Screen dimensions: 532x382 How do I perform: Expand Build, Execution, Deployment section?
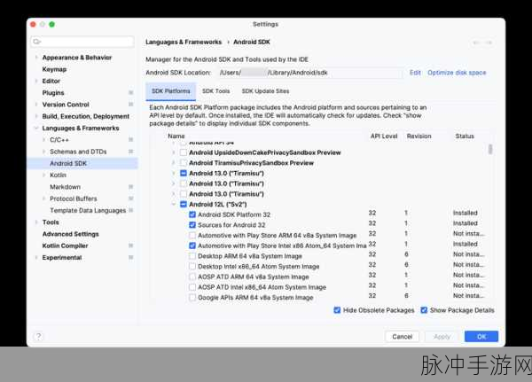36,116
